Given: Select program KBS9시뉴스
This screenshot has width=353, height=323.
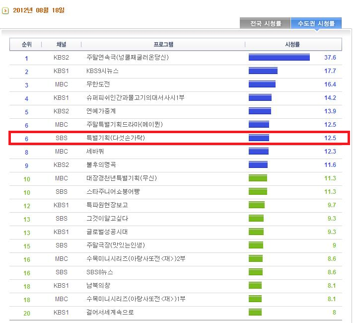Looking at the screenshot, I should [102, 71].
